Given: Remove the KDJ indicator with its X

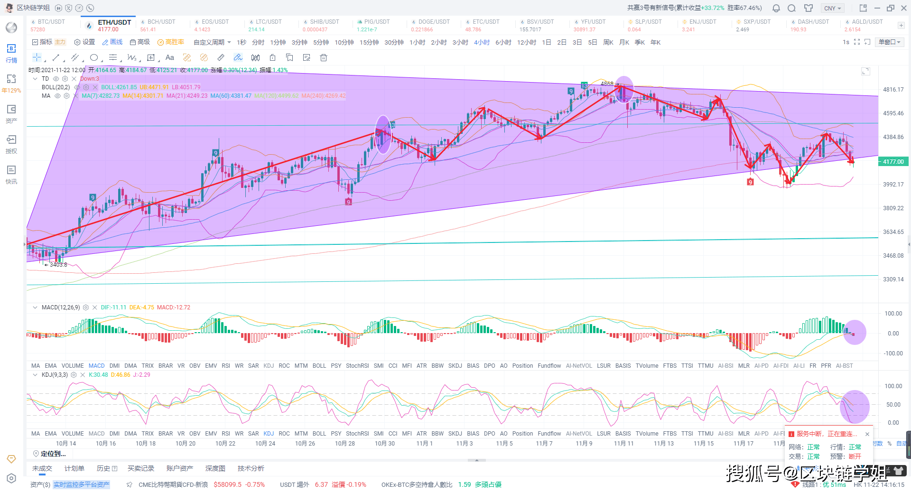Looking at the screenshot, I should point(82,375).
